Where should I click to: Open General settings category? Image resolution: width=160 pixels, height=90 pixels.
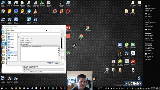click(12, 34)
